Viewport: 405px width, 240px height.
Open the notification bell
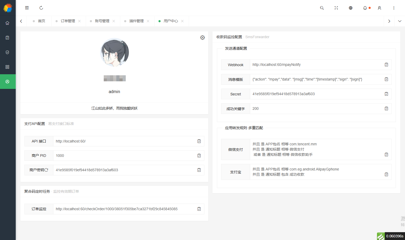pyautogui.click(x=365, y=8)
